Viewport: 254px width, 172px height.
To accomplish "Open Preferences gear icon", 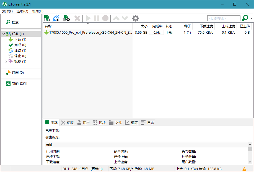I will (x=135, y=18).
